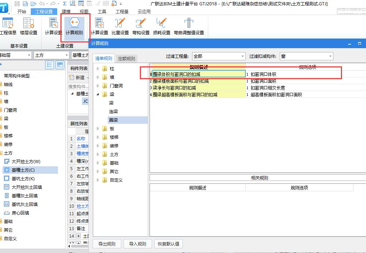Click the undo arrow icon
The image size is (366, 253).
(x=42, y=4)
